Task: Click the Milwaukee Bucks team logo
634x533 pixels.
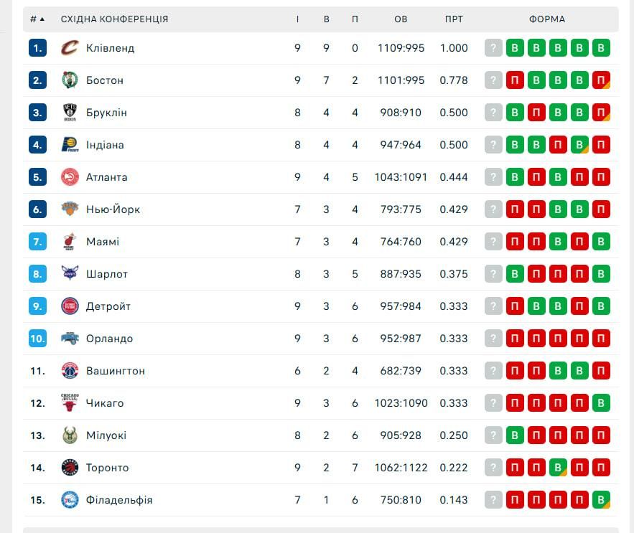Action: pos(70,435)
